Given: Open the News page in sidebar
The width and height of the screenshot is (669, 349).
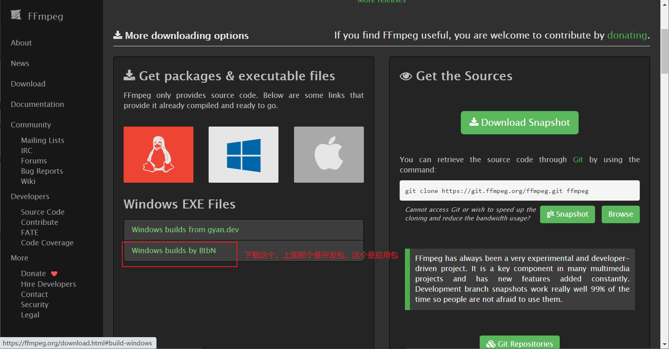Looking at the screenshot, I should click(20, 63).
